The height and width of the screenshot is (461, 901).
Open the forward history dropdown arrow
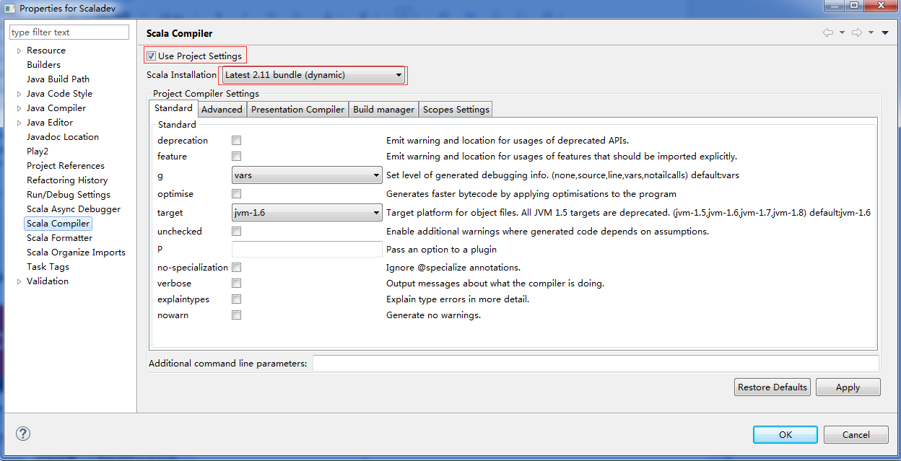pos(871,33)
